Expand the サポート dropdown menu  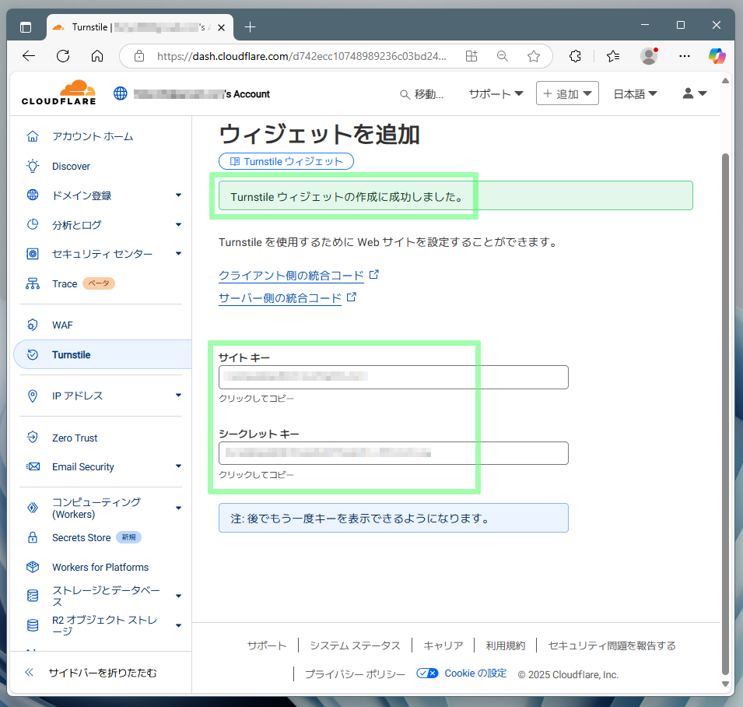(x=496, y=93)
